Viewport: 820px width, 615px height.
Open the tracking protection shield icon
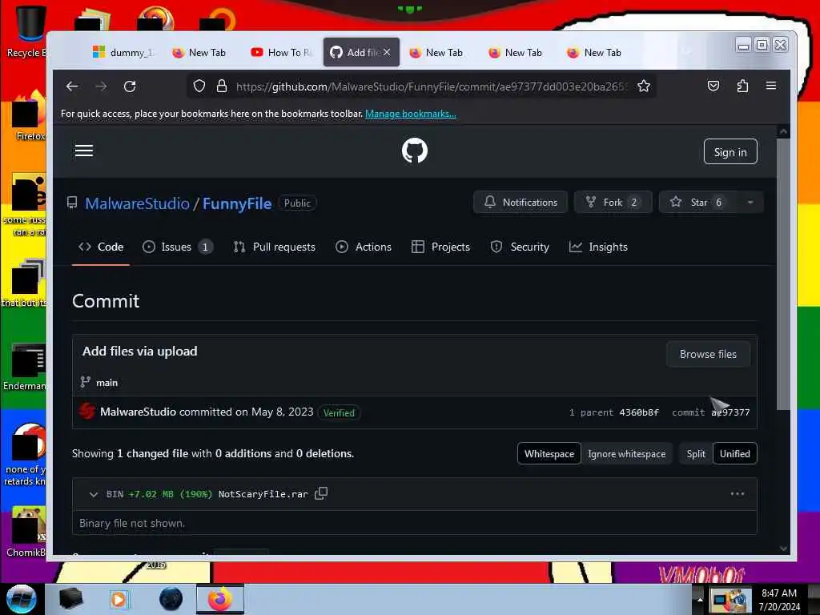199,86
